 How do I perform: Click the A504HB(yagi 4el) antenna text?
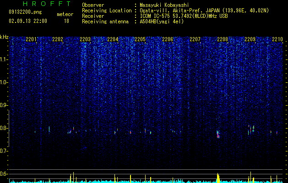[162, 22]
